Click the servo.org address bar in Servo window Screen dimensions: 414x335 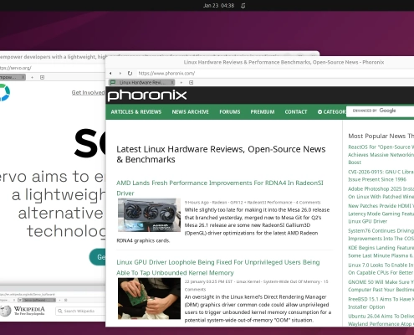[x=53, y=68]
